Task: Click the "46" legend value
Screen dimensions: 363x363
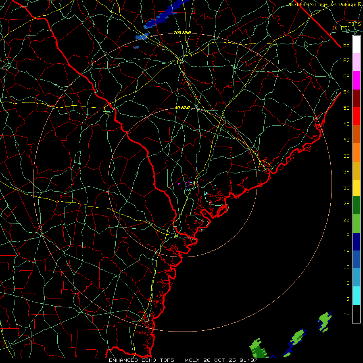Action: [346, 124]
